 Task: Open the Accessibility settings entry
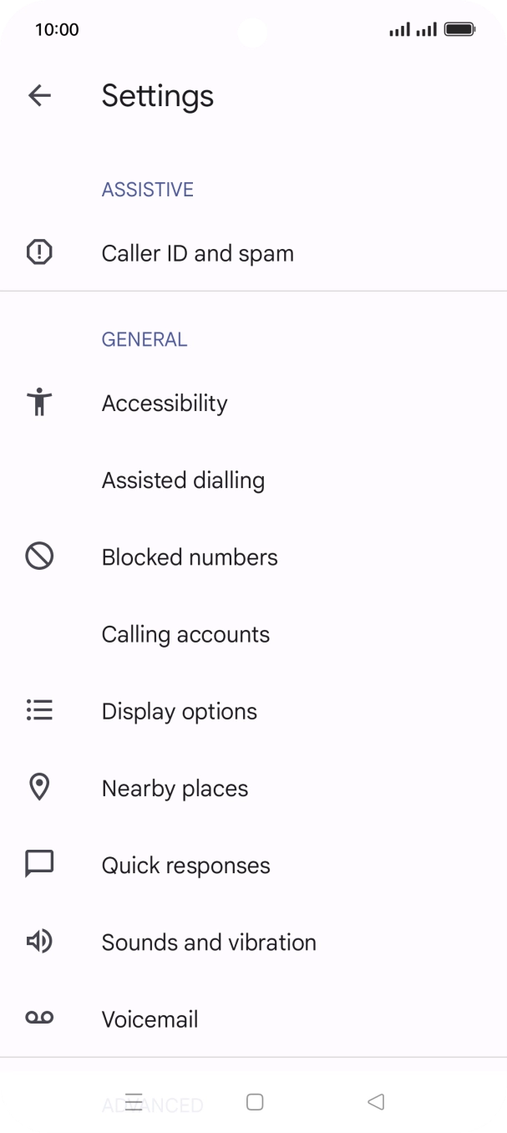[165, 404]
